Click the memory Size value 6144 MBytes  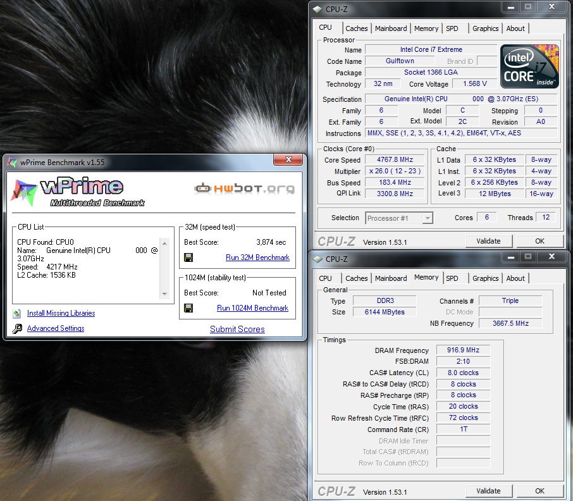[x=385, y=312]
